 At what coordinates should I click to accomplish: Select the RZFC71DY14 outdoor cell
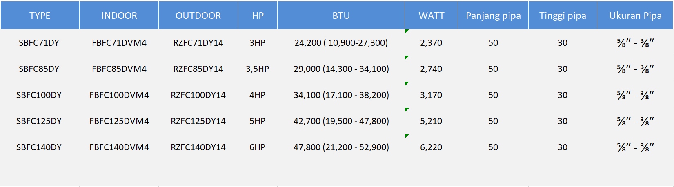198,42
